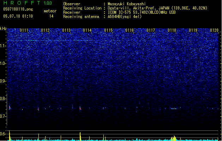Click the 0111 time marker
222x141 pixels.
click(24, 30)
